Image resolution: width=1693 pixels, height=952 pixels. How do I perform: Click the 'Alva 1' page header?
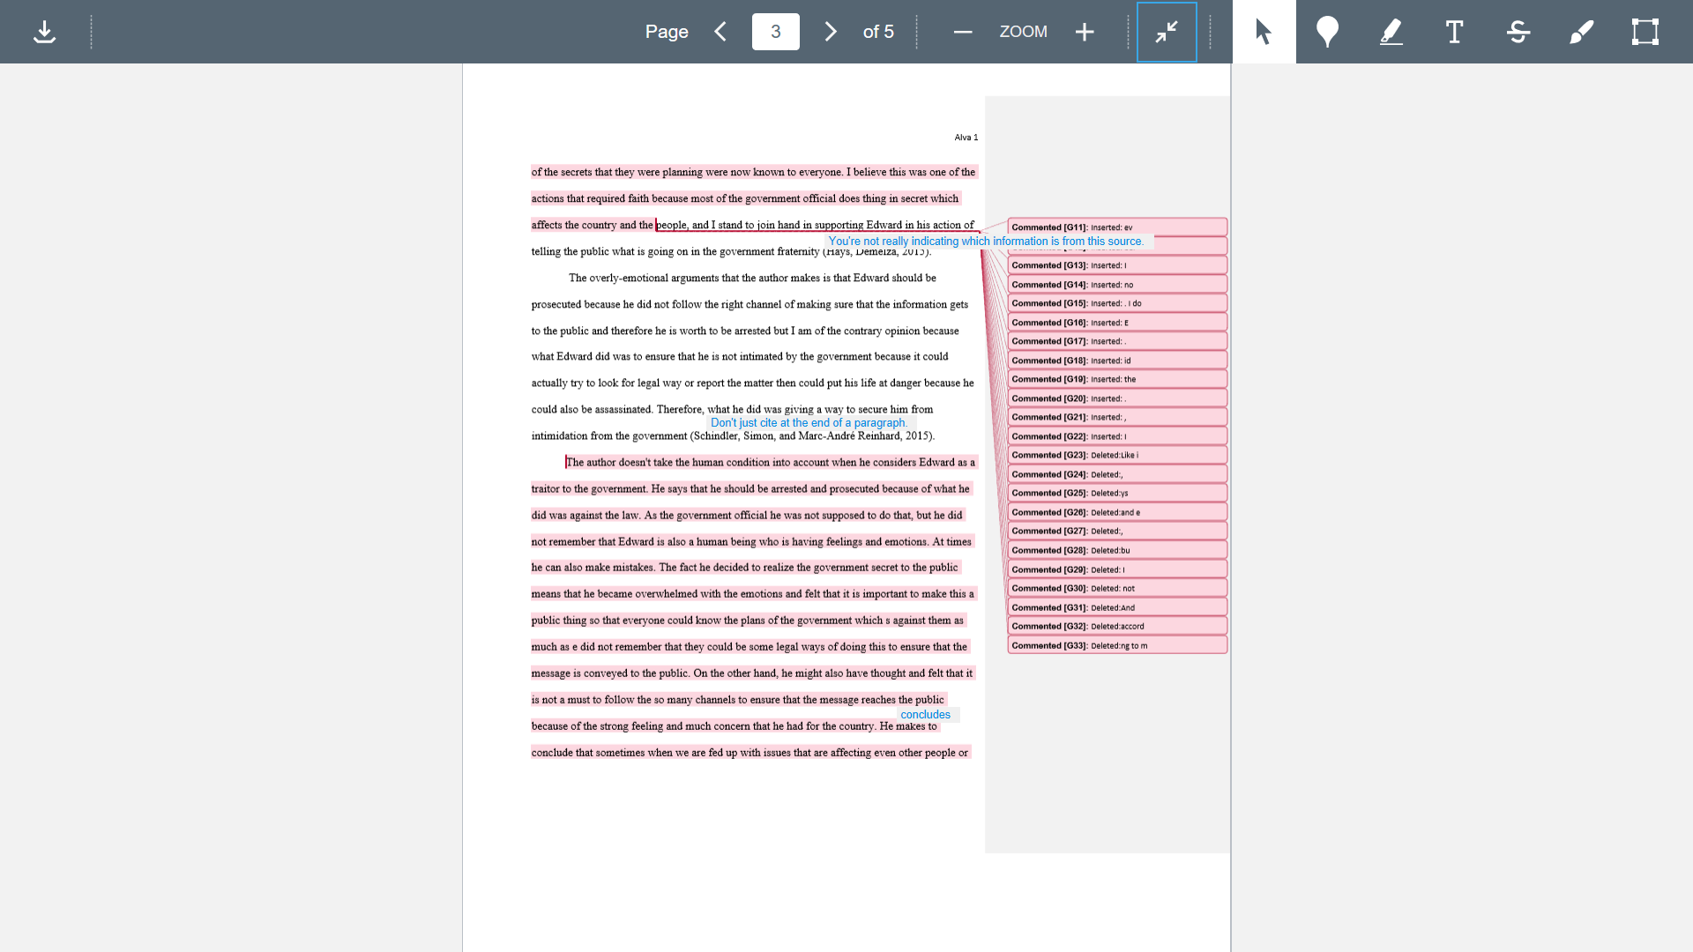tap(966, 138)
